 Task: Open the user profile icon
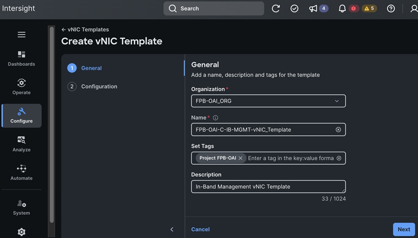coord(414,8)
